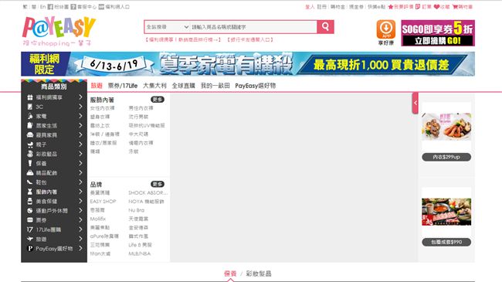Expand the 保養 category arrow
The image size is (502, 282).
point(80,164)
